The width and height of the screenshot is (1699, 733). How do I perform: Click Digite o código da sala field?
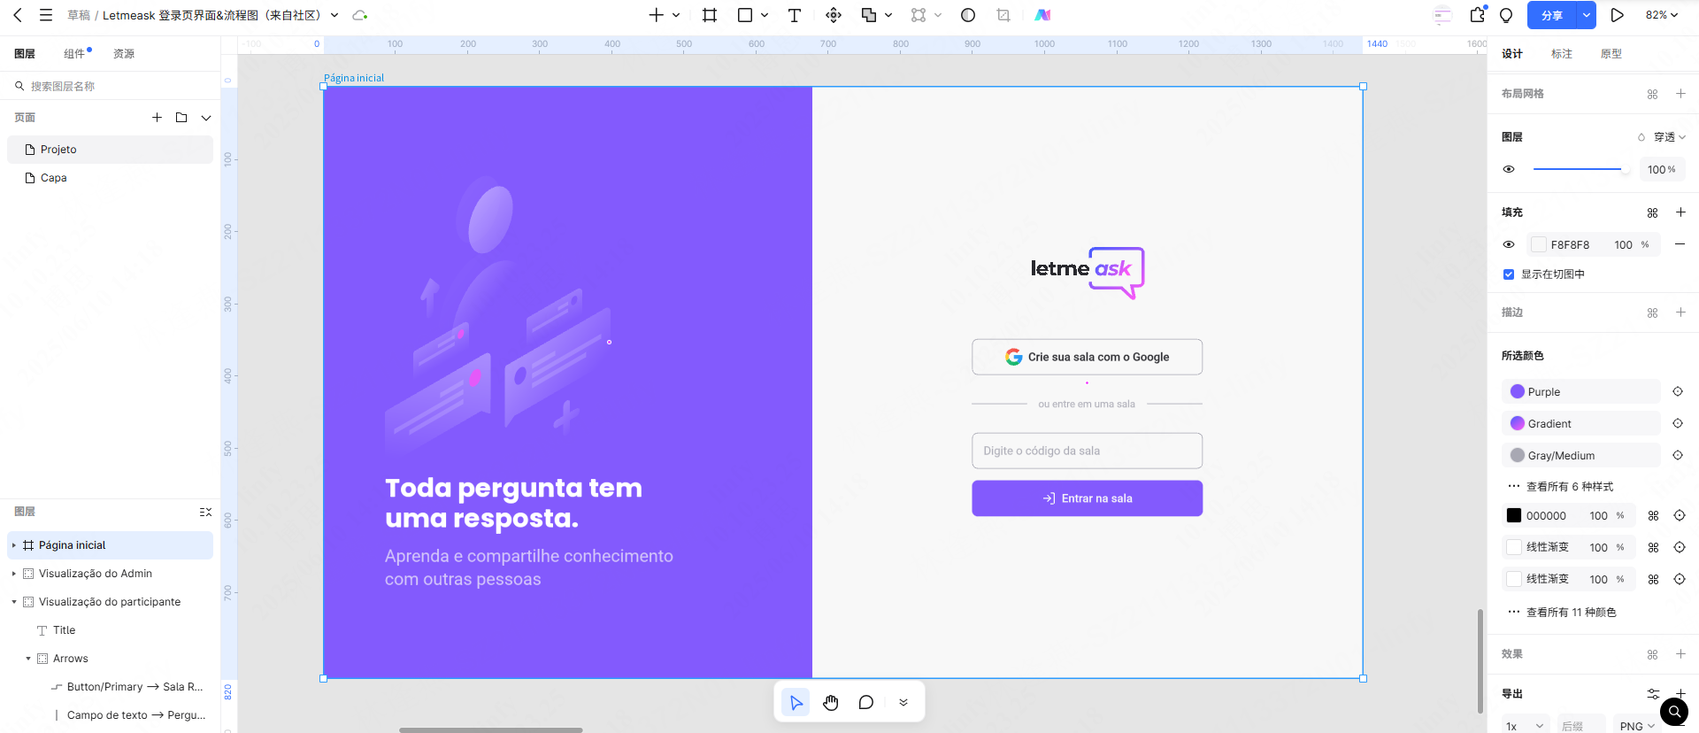(x=1087, y=451)
